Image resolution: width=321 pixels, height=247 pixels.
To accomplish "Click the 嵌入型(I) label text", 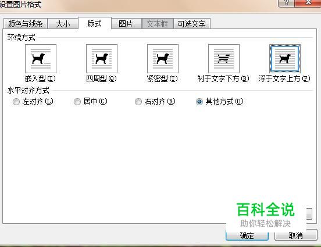I will (x=40, y=78).
